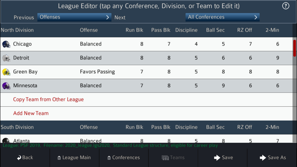
Task: Expand the All Conferences dropdown
Action: (222, 17)
